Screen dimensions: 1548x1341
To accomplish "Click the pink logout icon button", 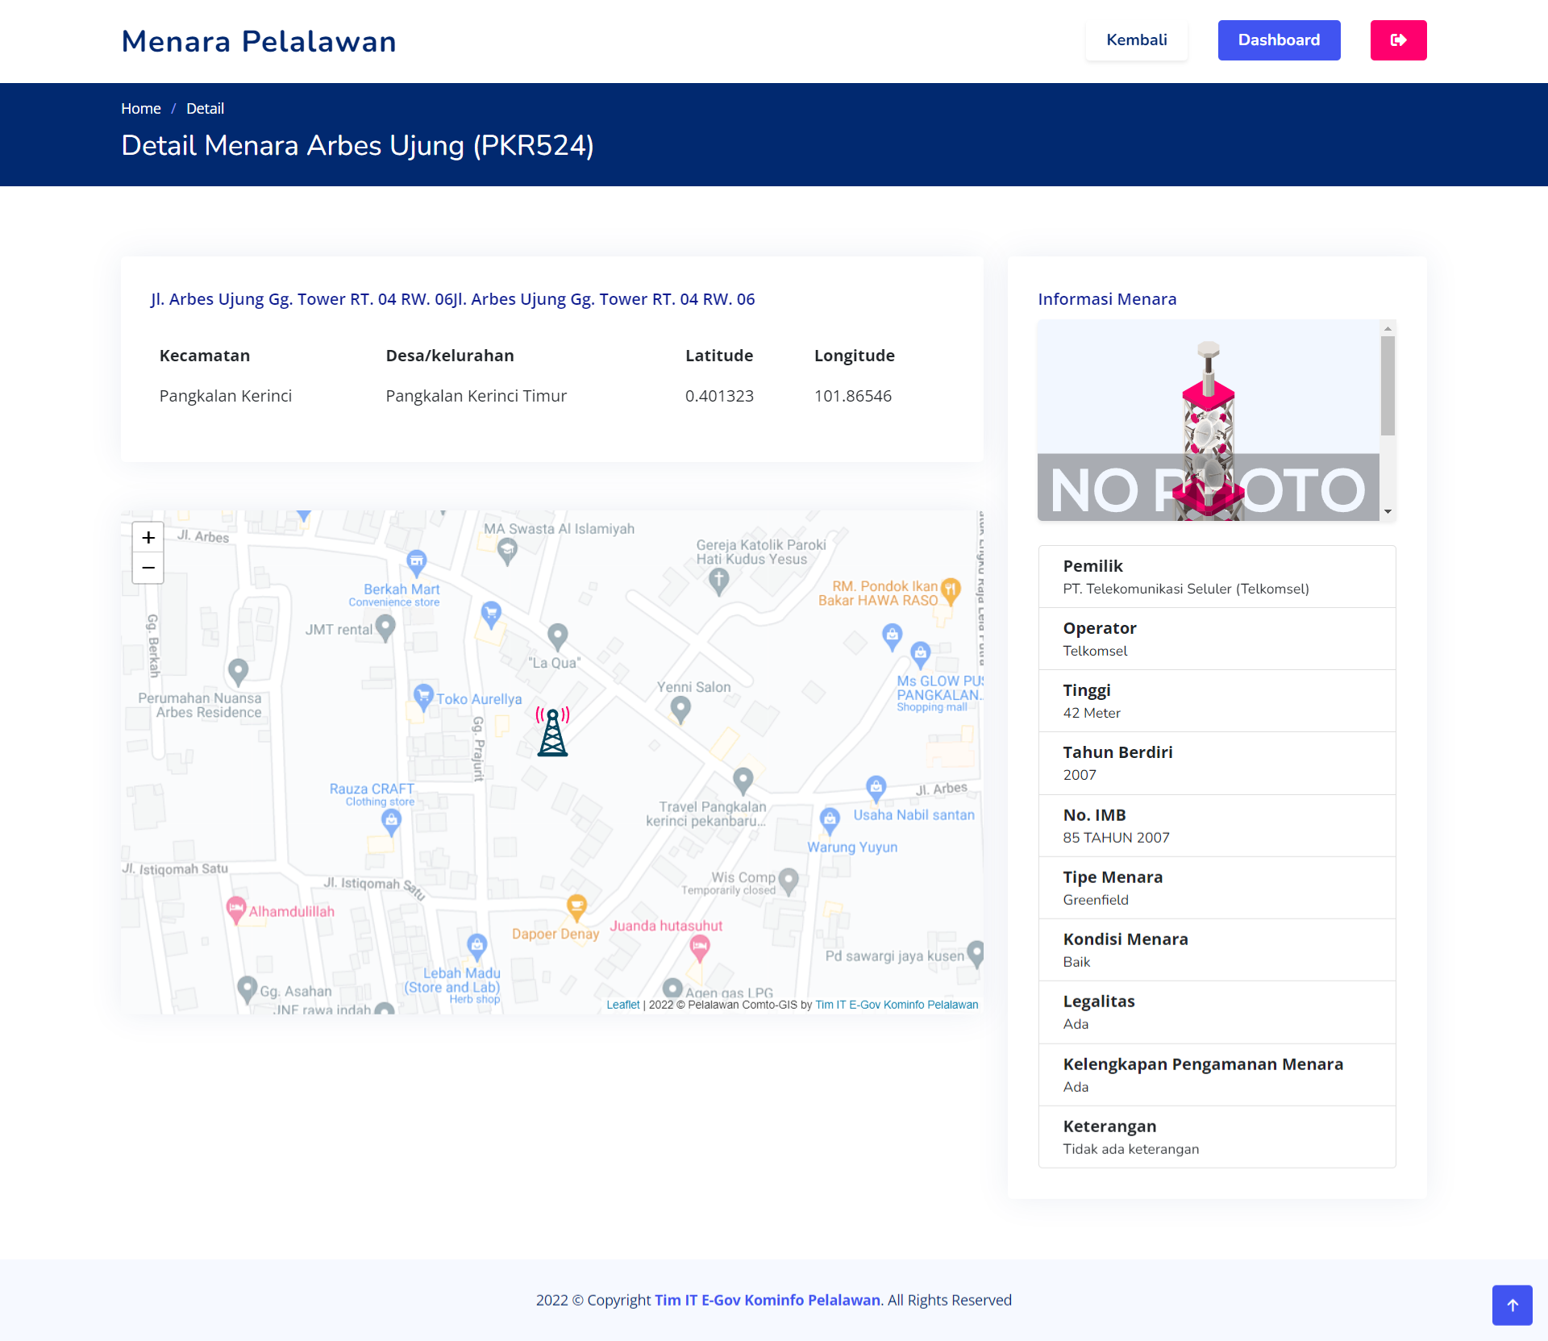I will [1398, 40].
